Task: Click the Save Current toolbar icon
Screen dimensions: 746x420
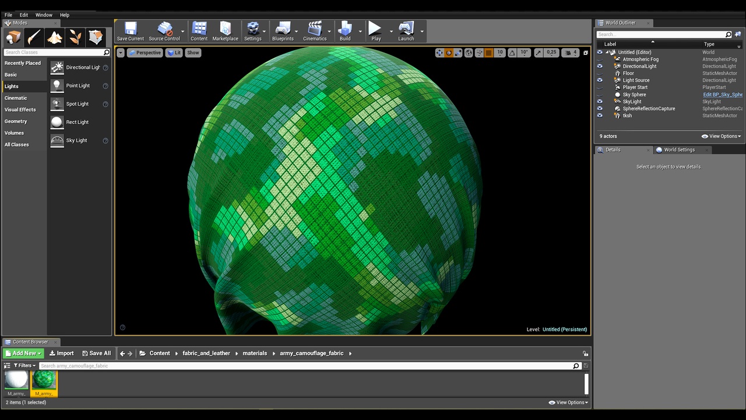Action: point(131,32)
